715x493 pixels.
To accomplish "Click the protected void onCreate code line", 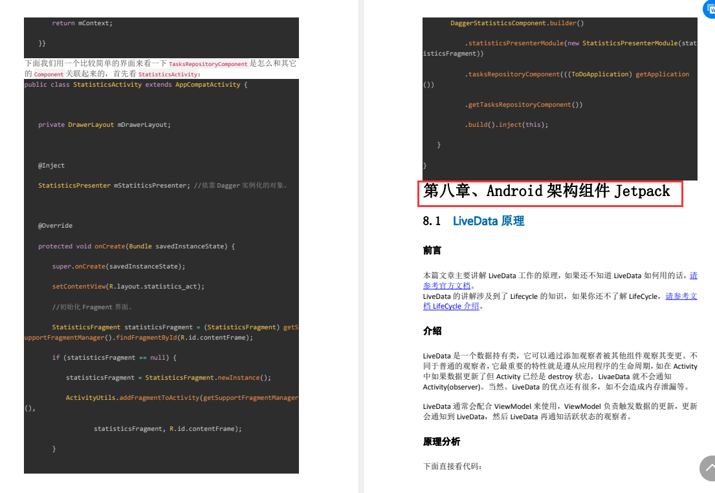I will (x=137, y=246).
